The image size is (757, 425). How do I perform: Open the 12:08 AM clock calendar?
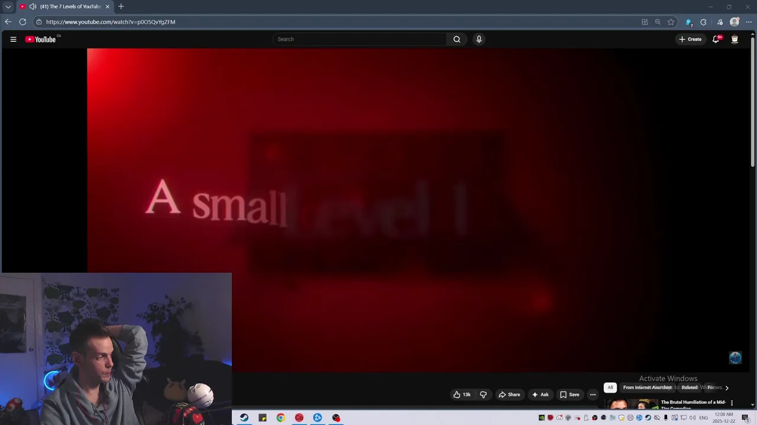tap(724, 418)
